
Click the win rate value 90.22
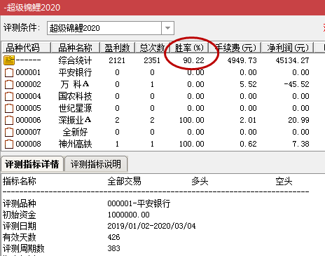coord(193,60)
